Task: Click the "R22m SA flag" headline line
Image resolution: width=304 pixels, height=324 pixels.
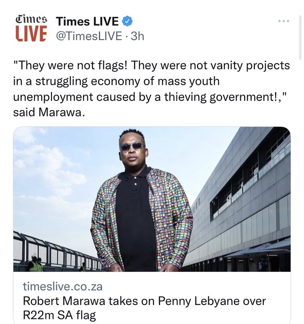Action: 60,315
